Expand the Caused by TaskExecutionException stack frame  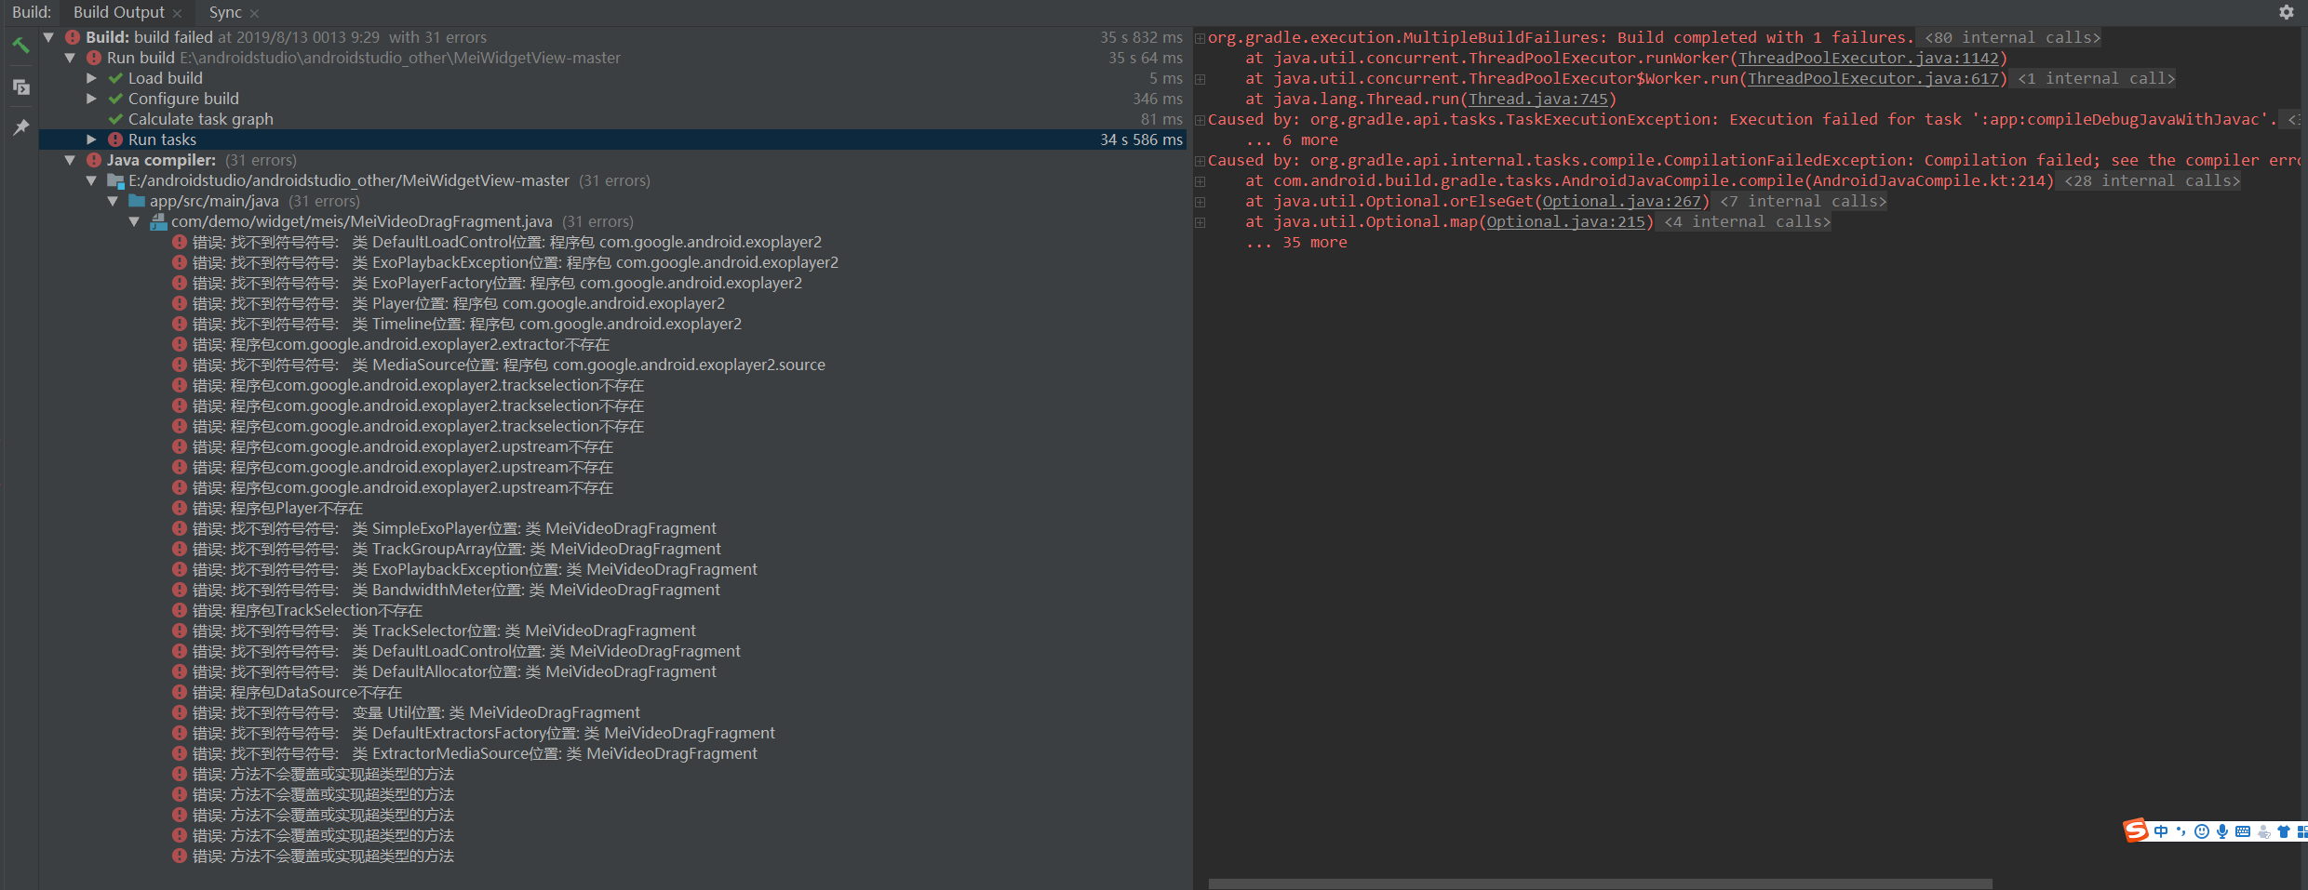click(x=1200, y=119)
